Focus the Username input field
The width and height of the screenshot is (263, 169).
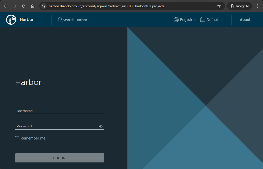(x=60, y=111)
